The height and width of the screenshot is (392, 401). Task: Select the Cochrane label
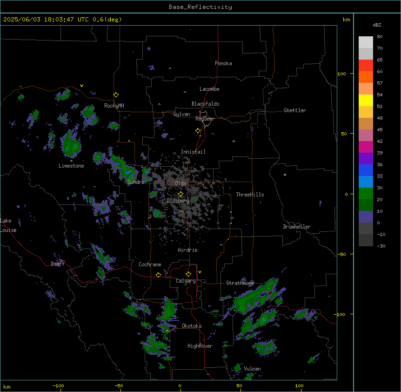150,264
